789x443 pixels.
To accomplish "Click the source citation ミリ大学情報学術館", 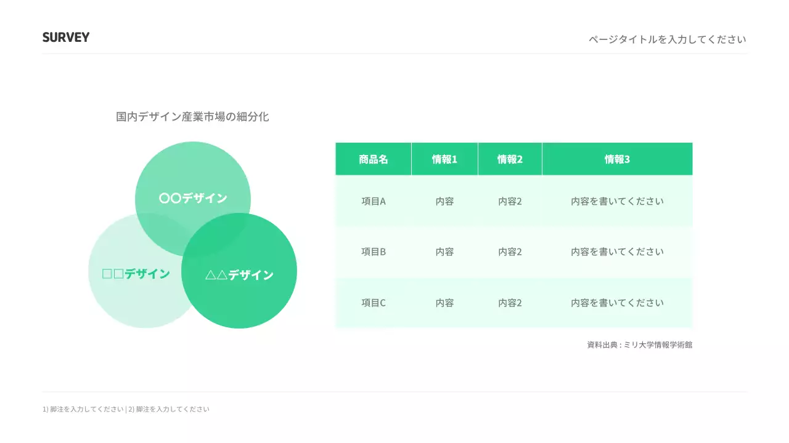I will click(x=639, y=345).
